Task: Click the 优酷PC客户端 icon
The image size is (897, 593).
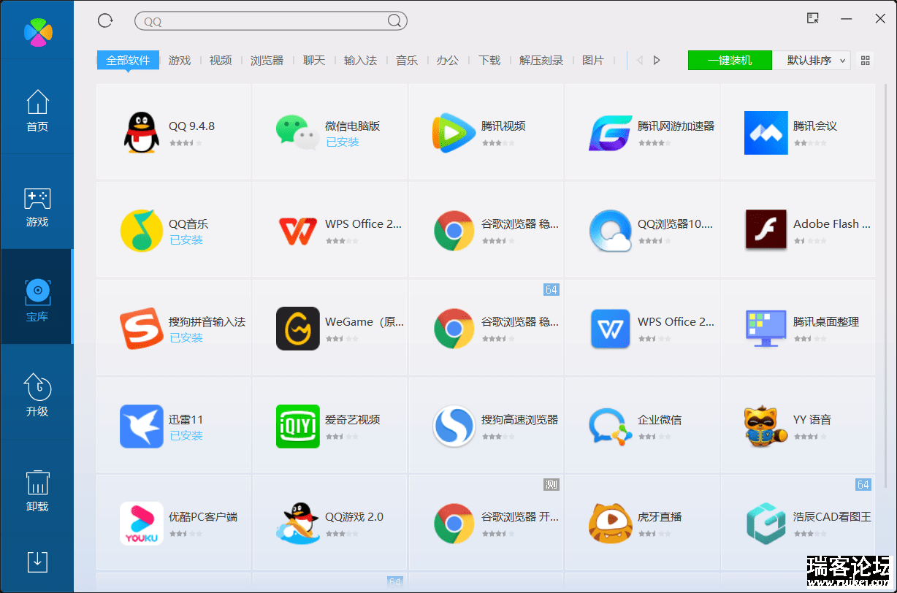Action: (x=142, y=524)
